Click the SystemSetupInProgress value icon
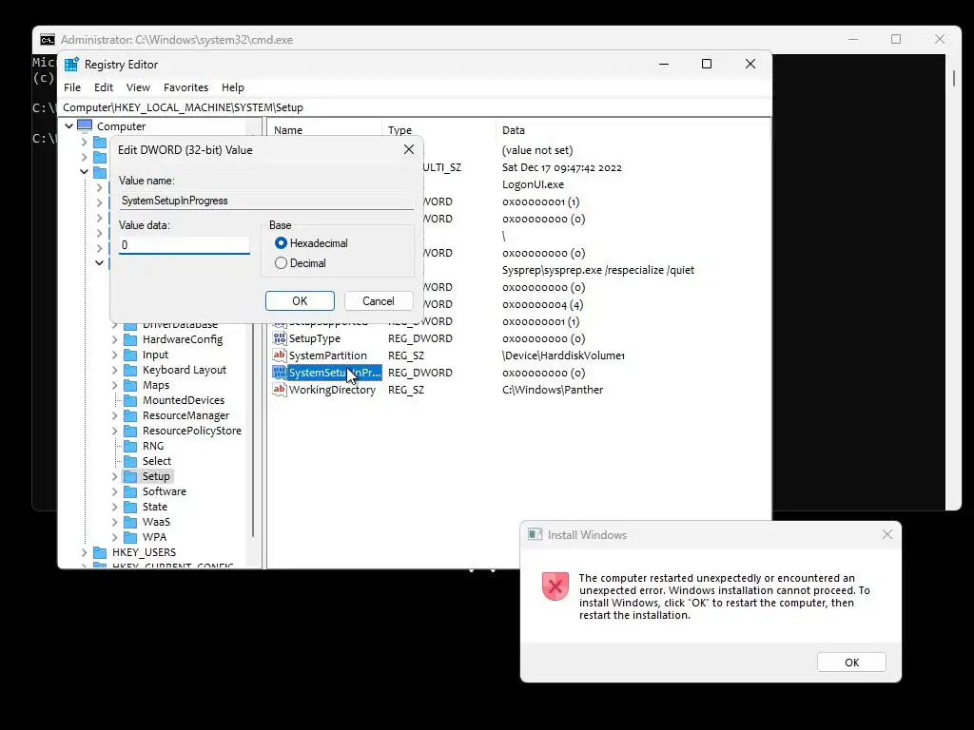974x730 pixels. pyautogui.click(x=280, y=373)
